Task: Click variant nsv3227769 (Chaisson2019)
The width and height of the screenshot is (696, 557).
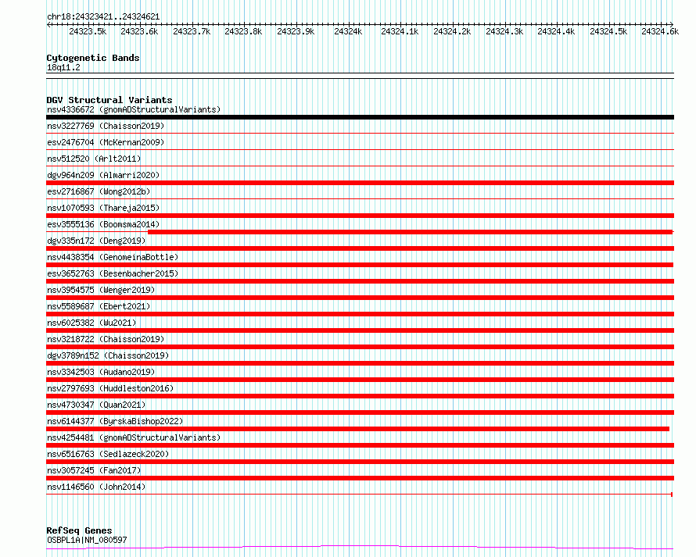Action: [106, 126]
